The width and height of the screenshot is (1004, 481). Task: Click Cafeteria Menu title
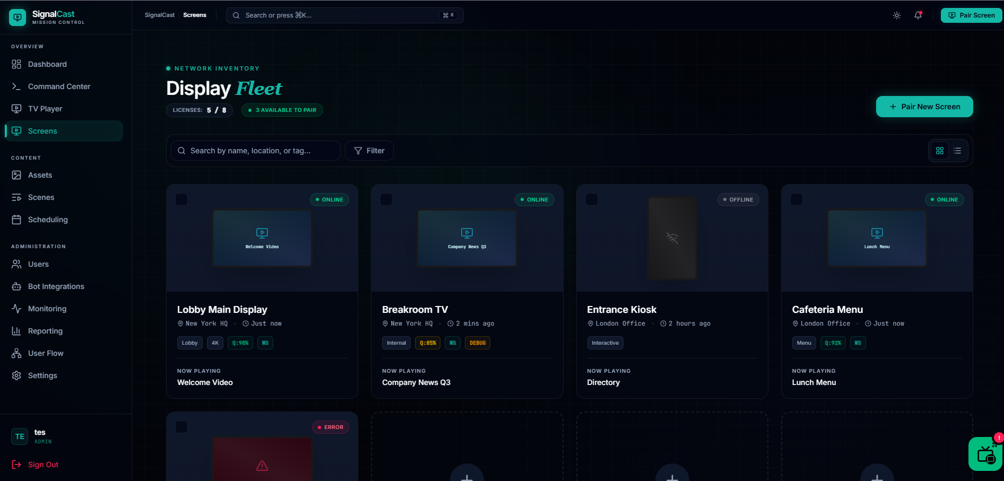[x=827, y=310]
